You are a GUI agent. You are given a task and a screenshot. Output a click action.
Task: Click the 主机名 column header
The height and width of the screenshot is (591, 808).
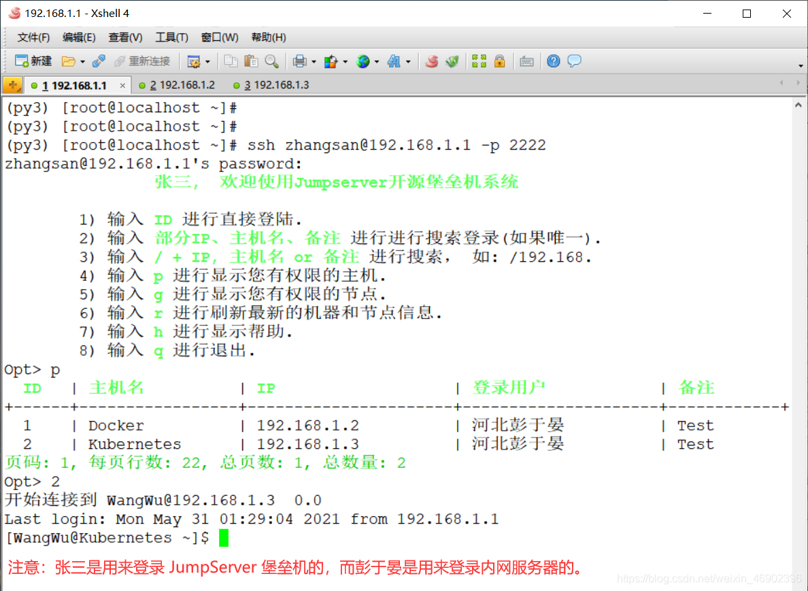pos(116,388)
